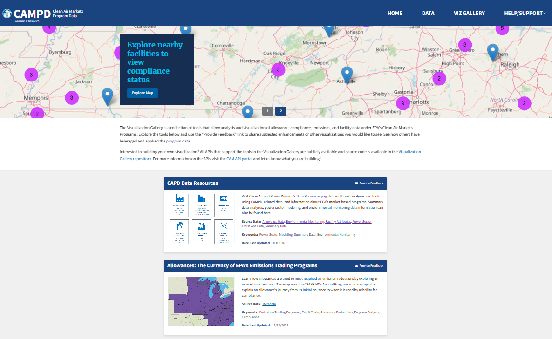Viewport: 552px width, 339px height.
Task: Select the purple cluster marker showing 9 near Charlotte
Action: pos(402,103)
